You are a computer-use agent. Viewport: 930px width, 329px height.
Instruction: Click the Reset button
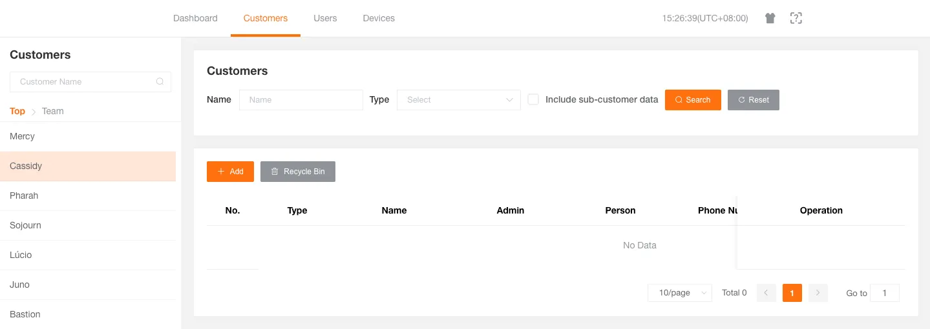(753, 100)
